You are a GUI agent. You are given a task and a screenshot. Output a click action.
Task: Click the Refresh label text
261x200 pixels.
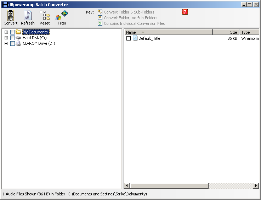tap(28, 23)
